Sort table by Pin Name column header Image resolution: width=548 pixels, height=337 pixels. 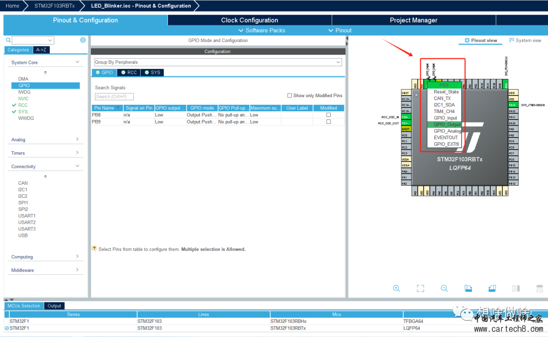(107, 108)
